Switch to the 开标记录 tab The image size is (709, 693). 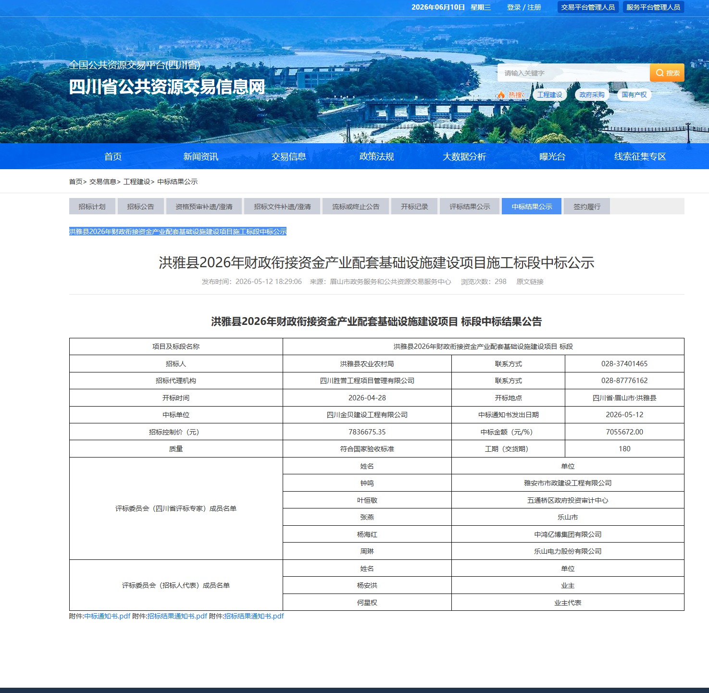coord(414,206)
